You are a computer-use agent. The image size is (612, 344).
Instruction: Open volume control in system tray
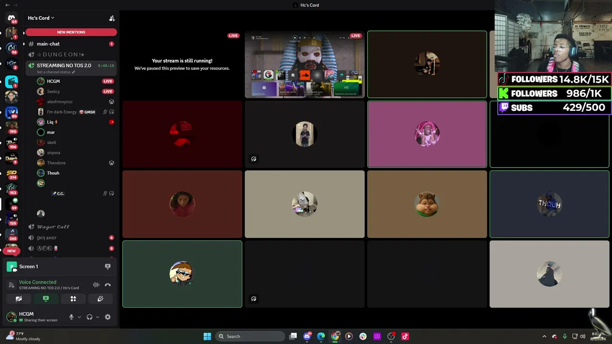pyautogui.click(x=582, y=336)
